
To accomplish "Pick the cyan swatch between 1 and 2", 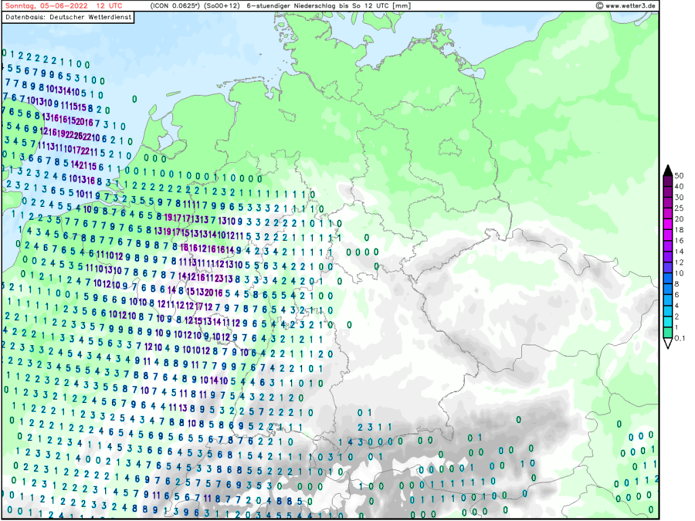I will pos(668,322).
